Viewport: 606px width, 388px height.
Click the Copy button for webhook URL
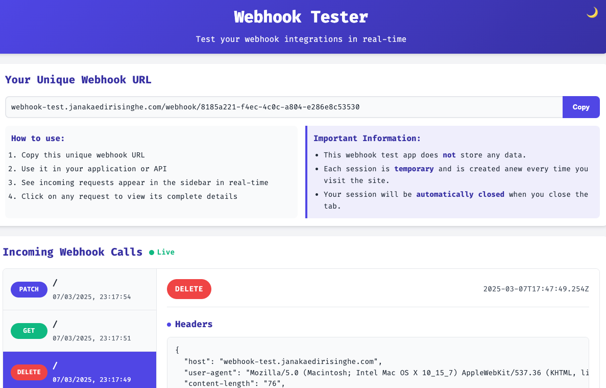tap(581, 107)
